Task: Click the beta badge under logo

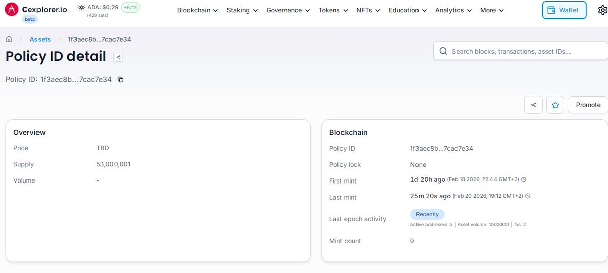Action: click(x=30, y=19)
